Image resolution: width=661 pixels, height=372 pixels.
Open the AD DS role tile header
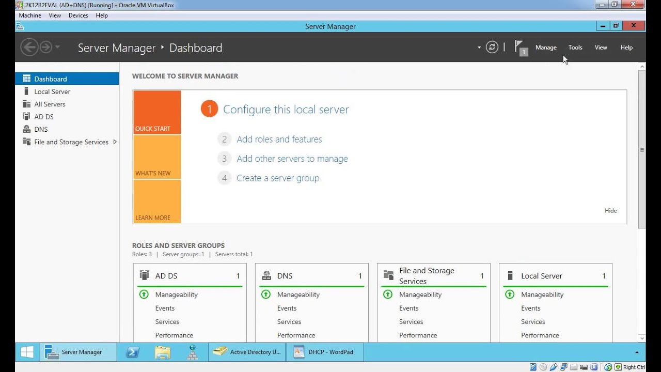[190, 276]
